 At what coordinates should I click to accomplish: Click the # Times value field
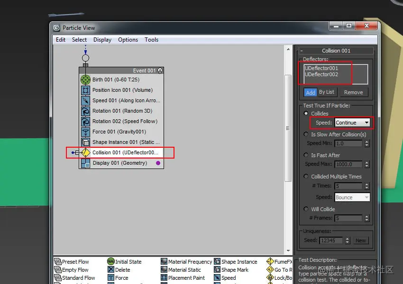[x=348, y=186]
